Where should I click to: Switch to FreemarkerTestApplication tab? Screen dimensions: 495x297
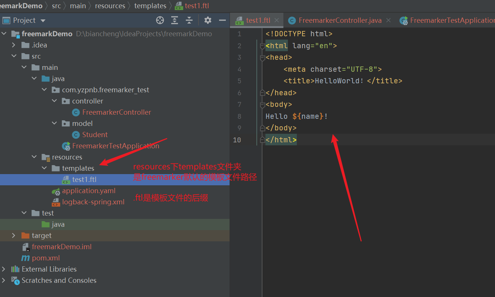point(447,20)
